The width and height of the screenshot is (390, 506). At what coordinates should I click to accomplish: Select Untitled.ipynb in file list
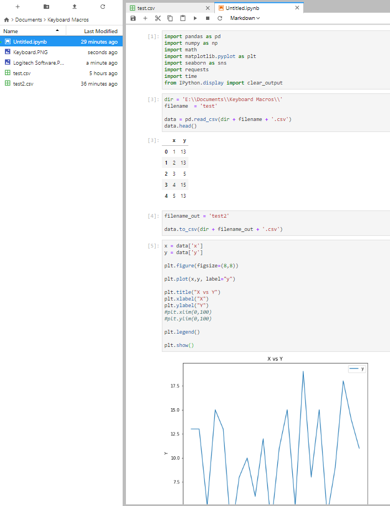coord(61,41)
